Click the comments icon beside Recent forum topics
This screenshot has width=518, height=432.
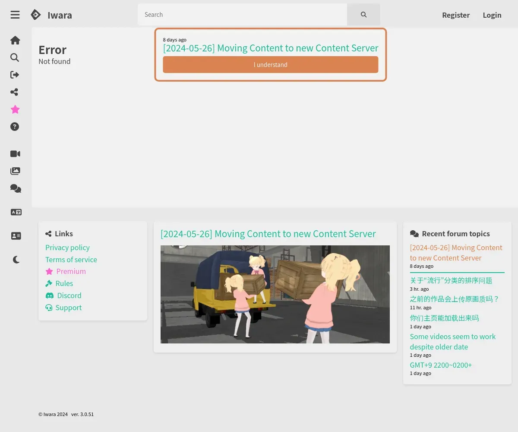(414, 234)
